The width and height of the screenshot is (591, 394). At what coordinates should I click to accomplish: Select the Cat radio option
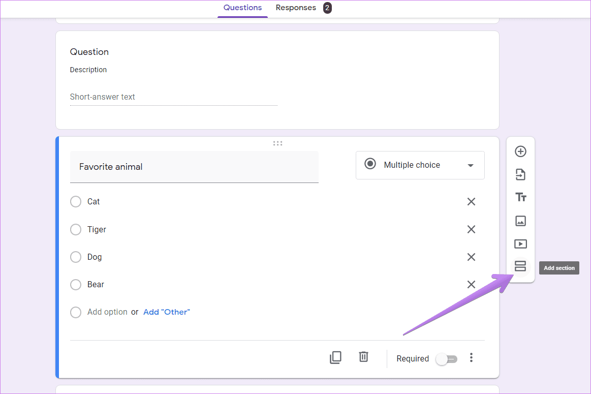coord(76,202)
